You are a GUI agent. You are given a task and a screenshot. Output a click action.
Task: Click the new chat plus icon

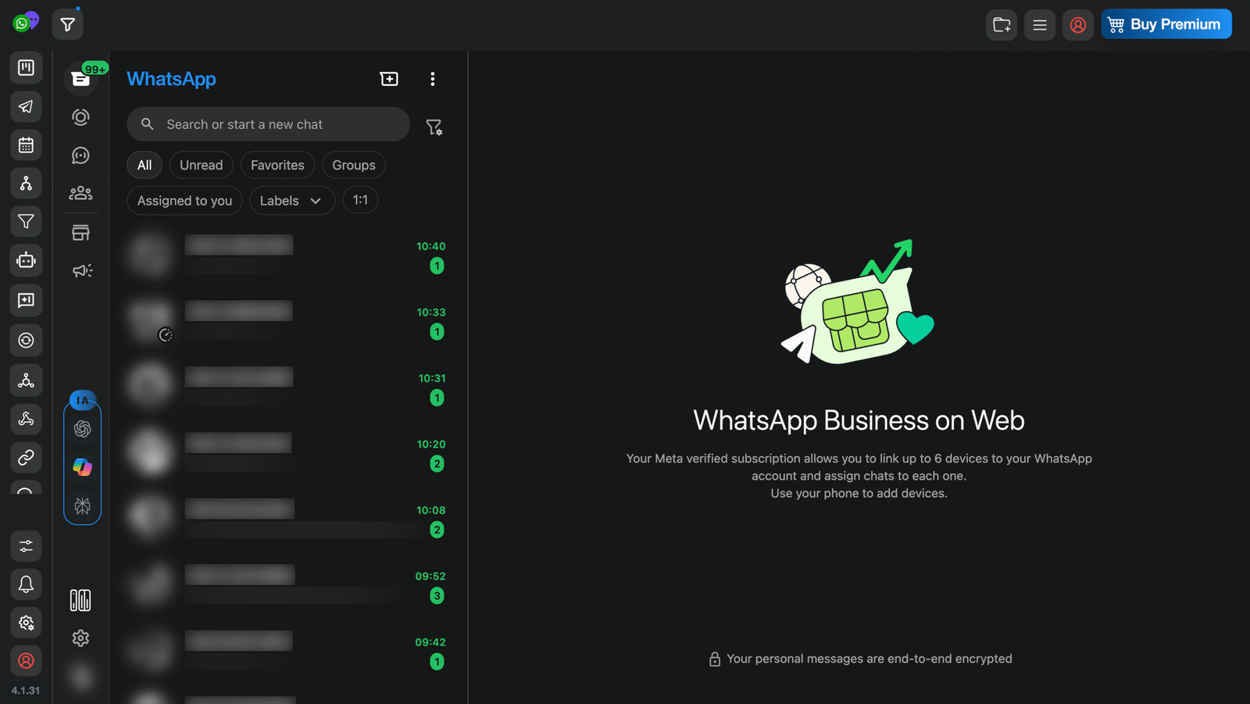pos(389,79)
